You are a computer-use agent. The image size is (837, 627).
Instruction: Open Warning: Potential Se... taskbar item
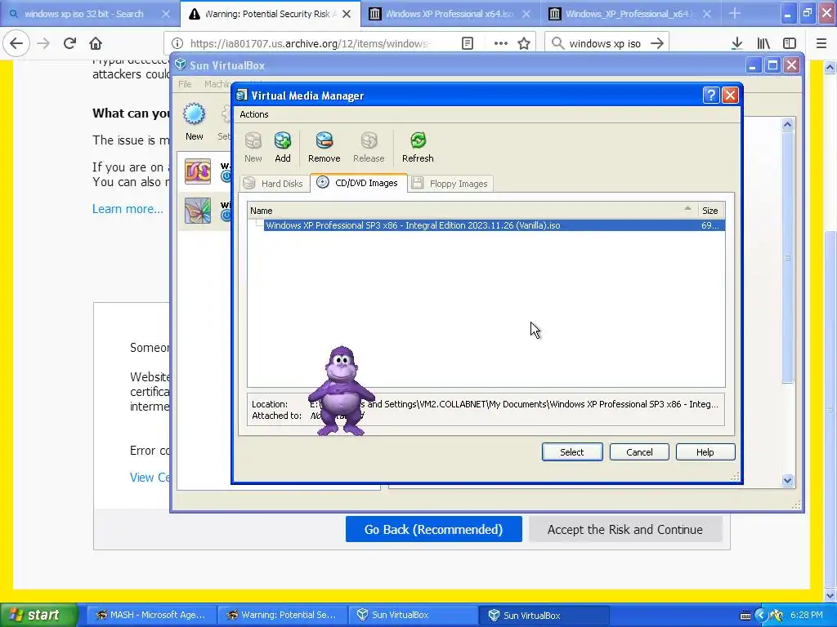(x=282, y=615)
